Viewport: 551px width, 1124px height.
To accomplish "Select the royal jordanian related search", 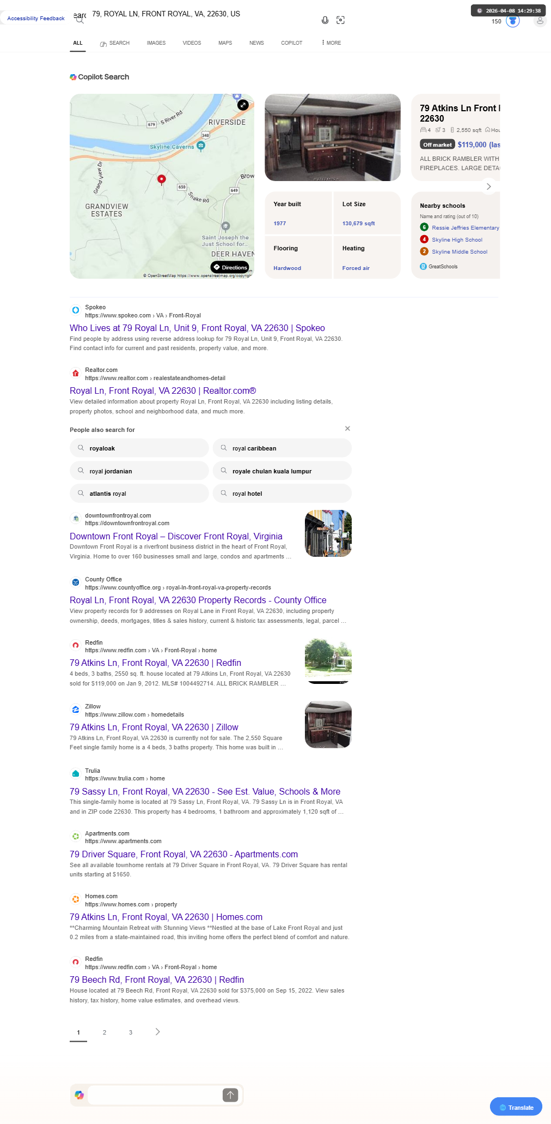I will pyautogui.click(x=139, y=471).
